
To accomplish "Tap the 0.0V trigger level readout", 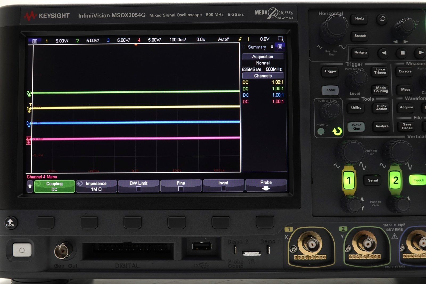I will click(265, 39).
